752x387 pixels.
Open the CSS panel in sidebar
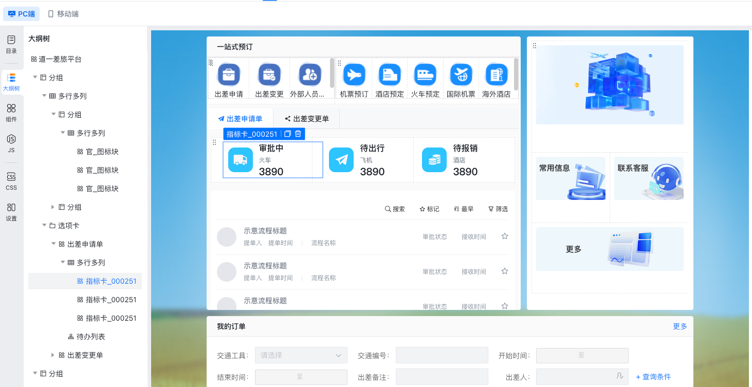(x=11, y=181)
